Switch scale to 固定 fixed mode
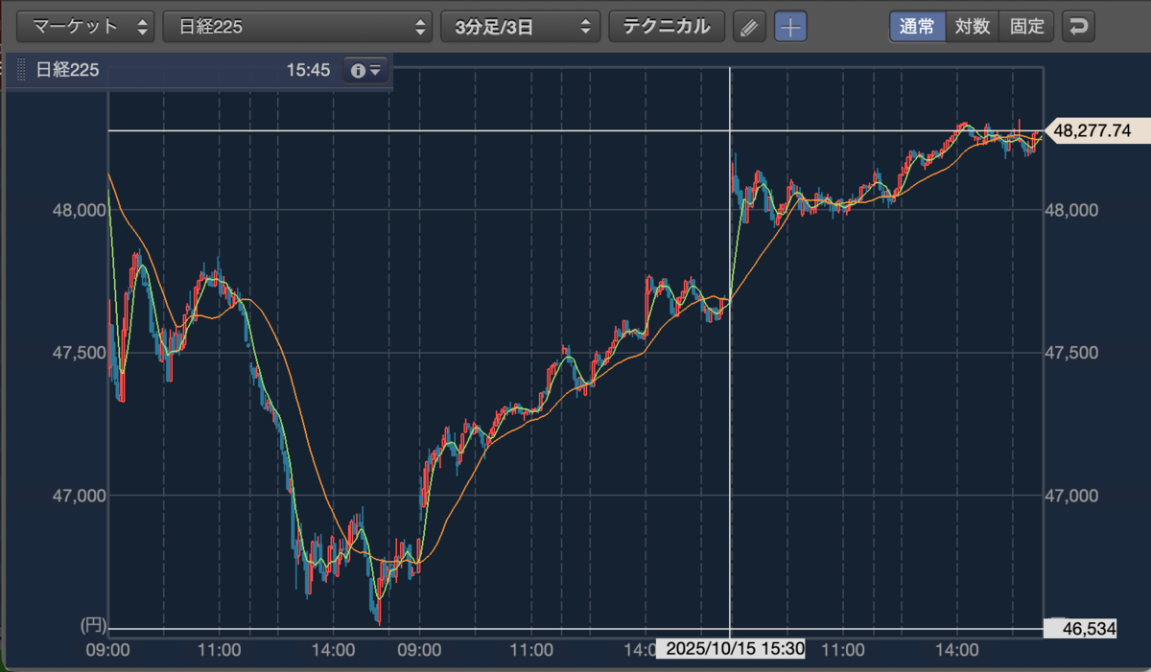The height and width of the screenshot is (672, 1151). pyautogui.click(x=1026, y=27)
